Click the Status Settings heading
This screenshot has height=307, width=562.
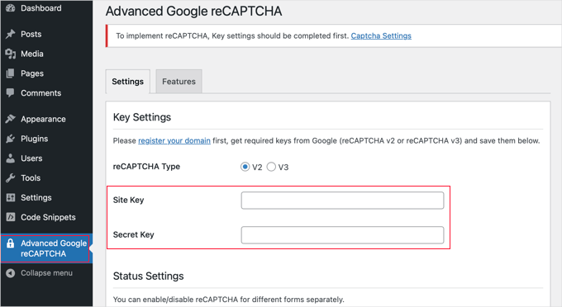(x=149, y=276)
